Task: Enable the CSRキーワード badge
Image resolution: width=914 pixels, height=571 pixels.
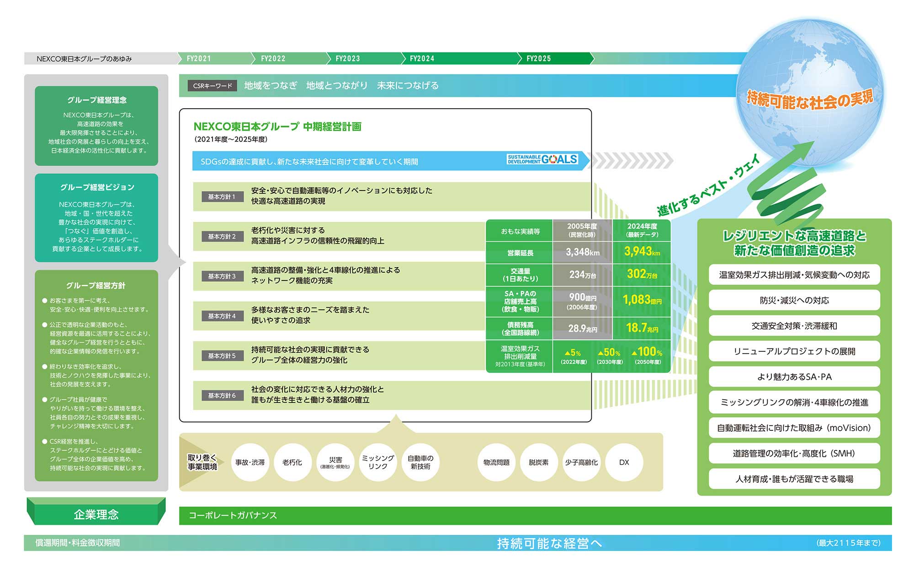Action: tap(211, 85)
